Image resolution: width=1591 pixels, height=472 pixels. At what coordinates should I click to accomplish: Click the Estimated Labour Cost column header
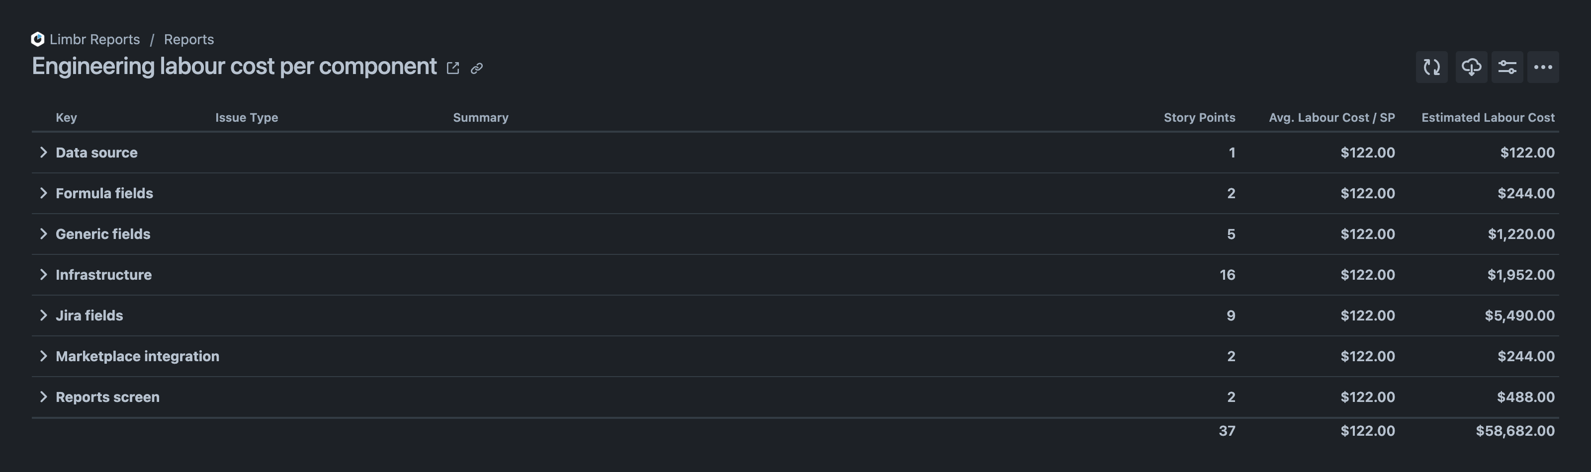point(1487,117)
